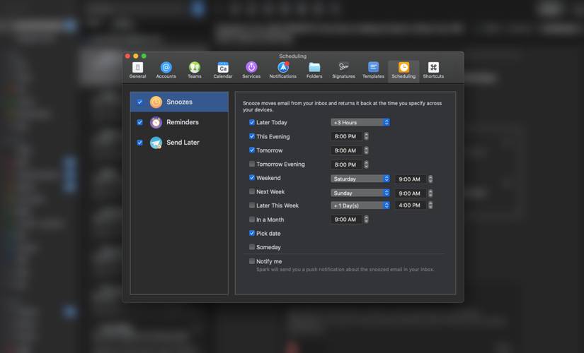Click Tomorrow Evening 8:00 PM time field
This screenshot has width=584, height=353.
coord(346,164)
